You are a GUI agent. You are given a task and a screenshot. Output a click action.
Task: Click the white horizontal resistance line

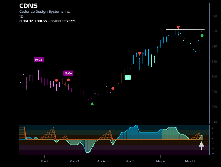(185, 29)
